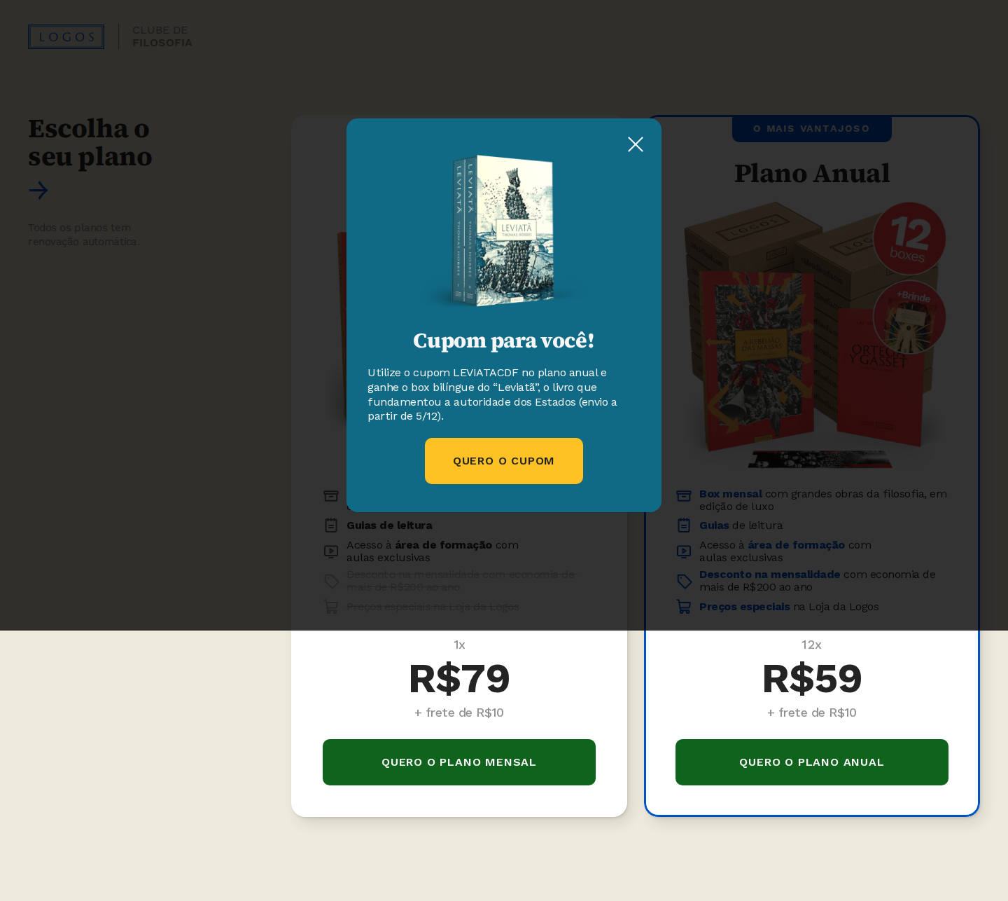Click the notepad icon beside annual plan 'Guias de leitura'

point(684,525)
